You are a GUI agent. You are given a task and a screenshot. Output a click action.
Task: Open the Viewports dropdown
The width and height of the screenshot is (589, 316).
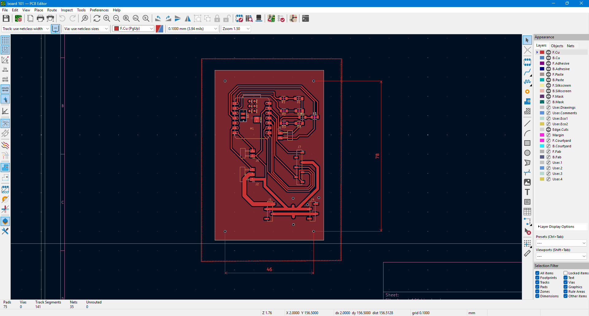coord(561,256)
